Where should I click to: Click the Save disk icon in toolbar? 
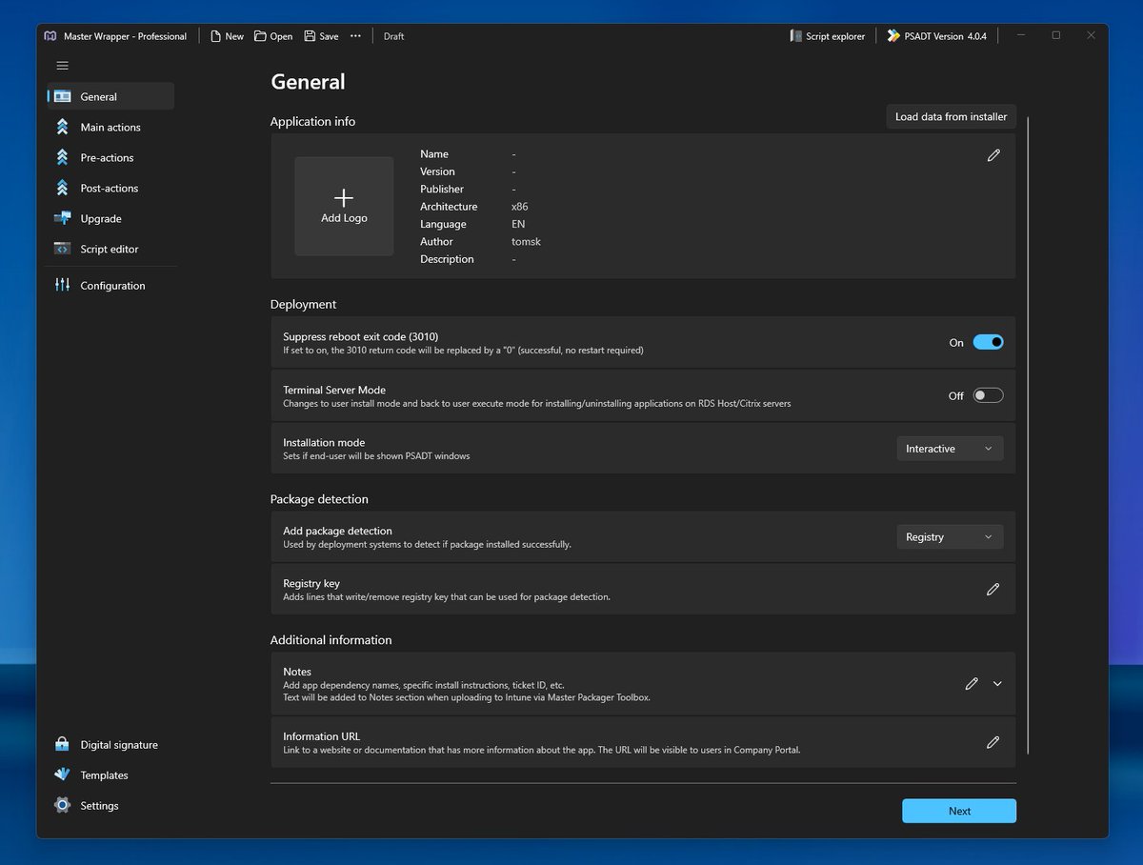pos(310,36)
